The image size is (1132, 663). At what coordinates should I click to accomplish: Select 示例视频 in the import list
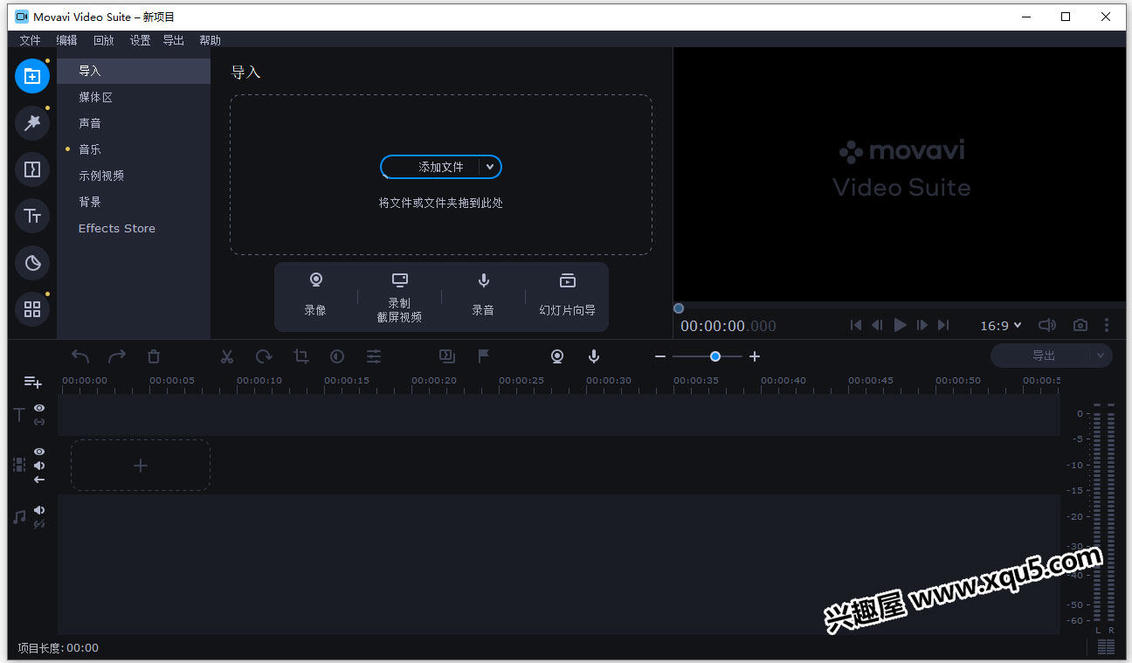[x=134, y=176]
